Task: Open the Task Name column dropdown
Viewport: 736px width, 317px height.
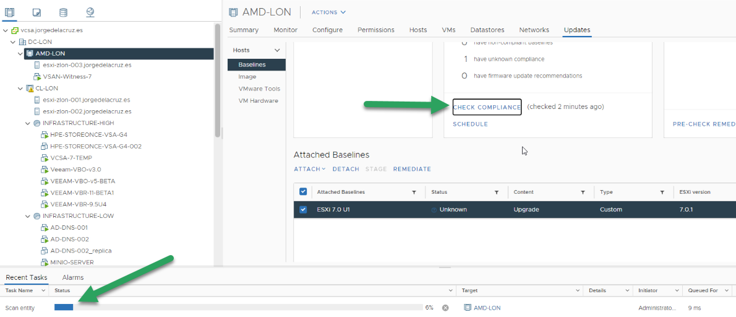Action: pos(44,291)
